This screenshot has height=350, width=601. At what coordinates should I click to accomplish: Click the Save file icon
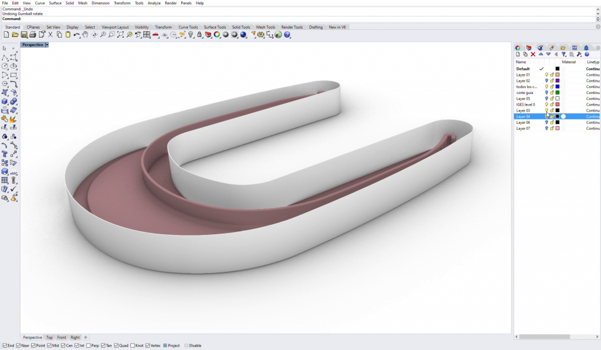tap(24, 35)
